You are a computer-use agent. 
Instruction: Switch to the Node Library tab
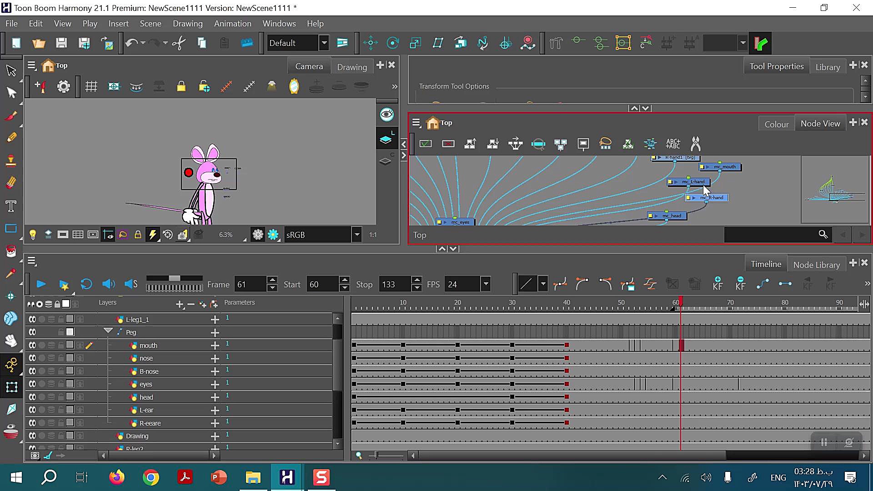coord(816,265)
